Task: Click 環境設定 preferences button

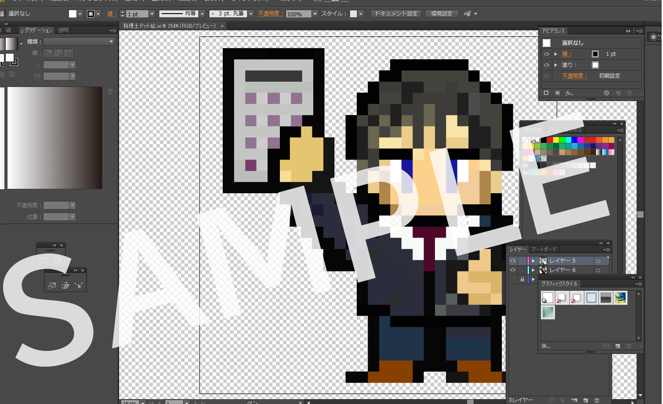Action: (442, 14)
